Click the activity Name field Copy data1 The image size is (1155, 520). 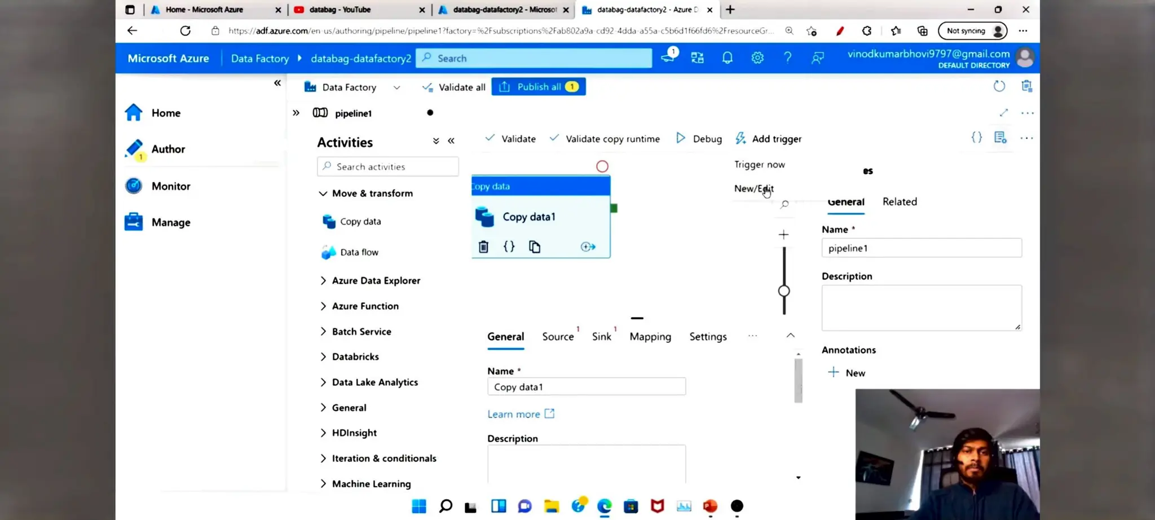click(x=587, y=387)
